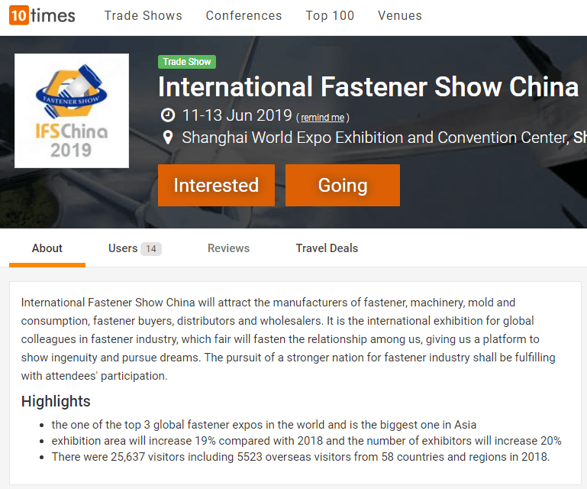Click the description paragraph starting 'International Fastener Show China will attract'
The image size is (587, 489).
click(x=288, y=339)
